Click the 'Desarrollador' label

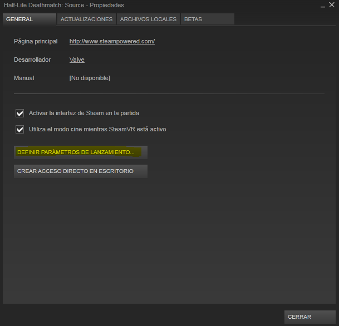32,60
